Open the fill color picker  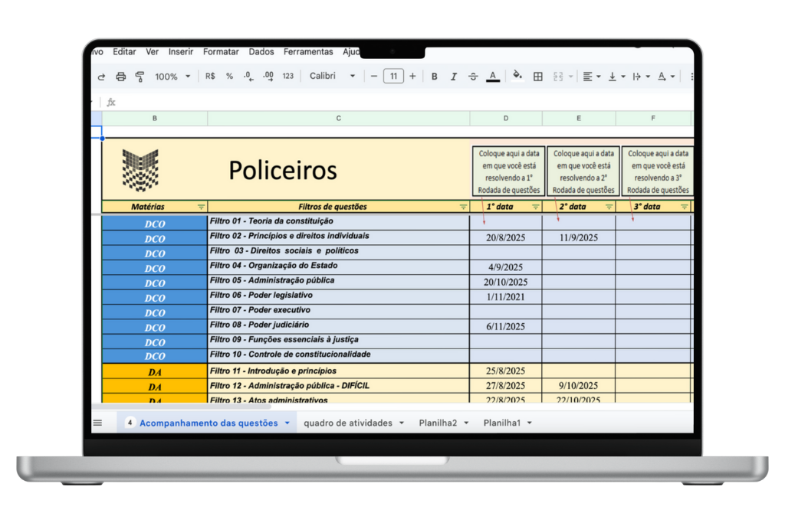pos(517,76)
